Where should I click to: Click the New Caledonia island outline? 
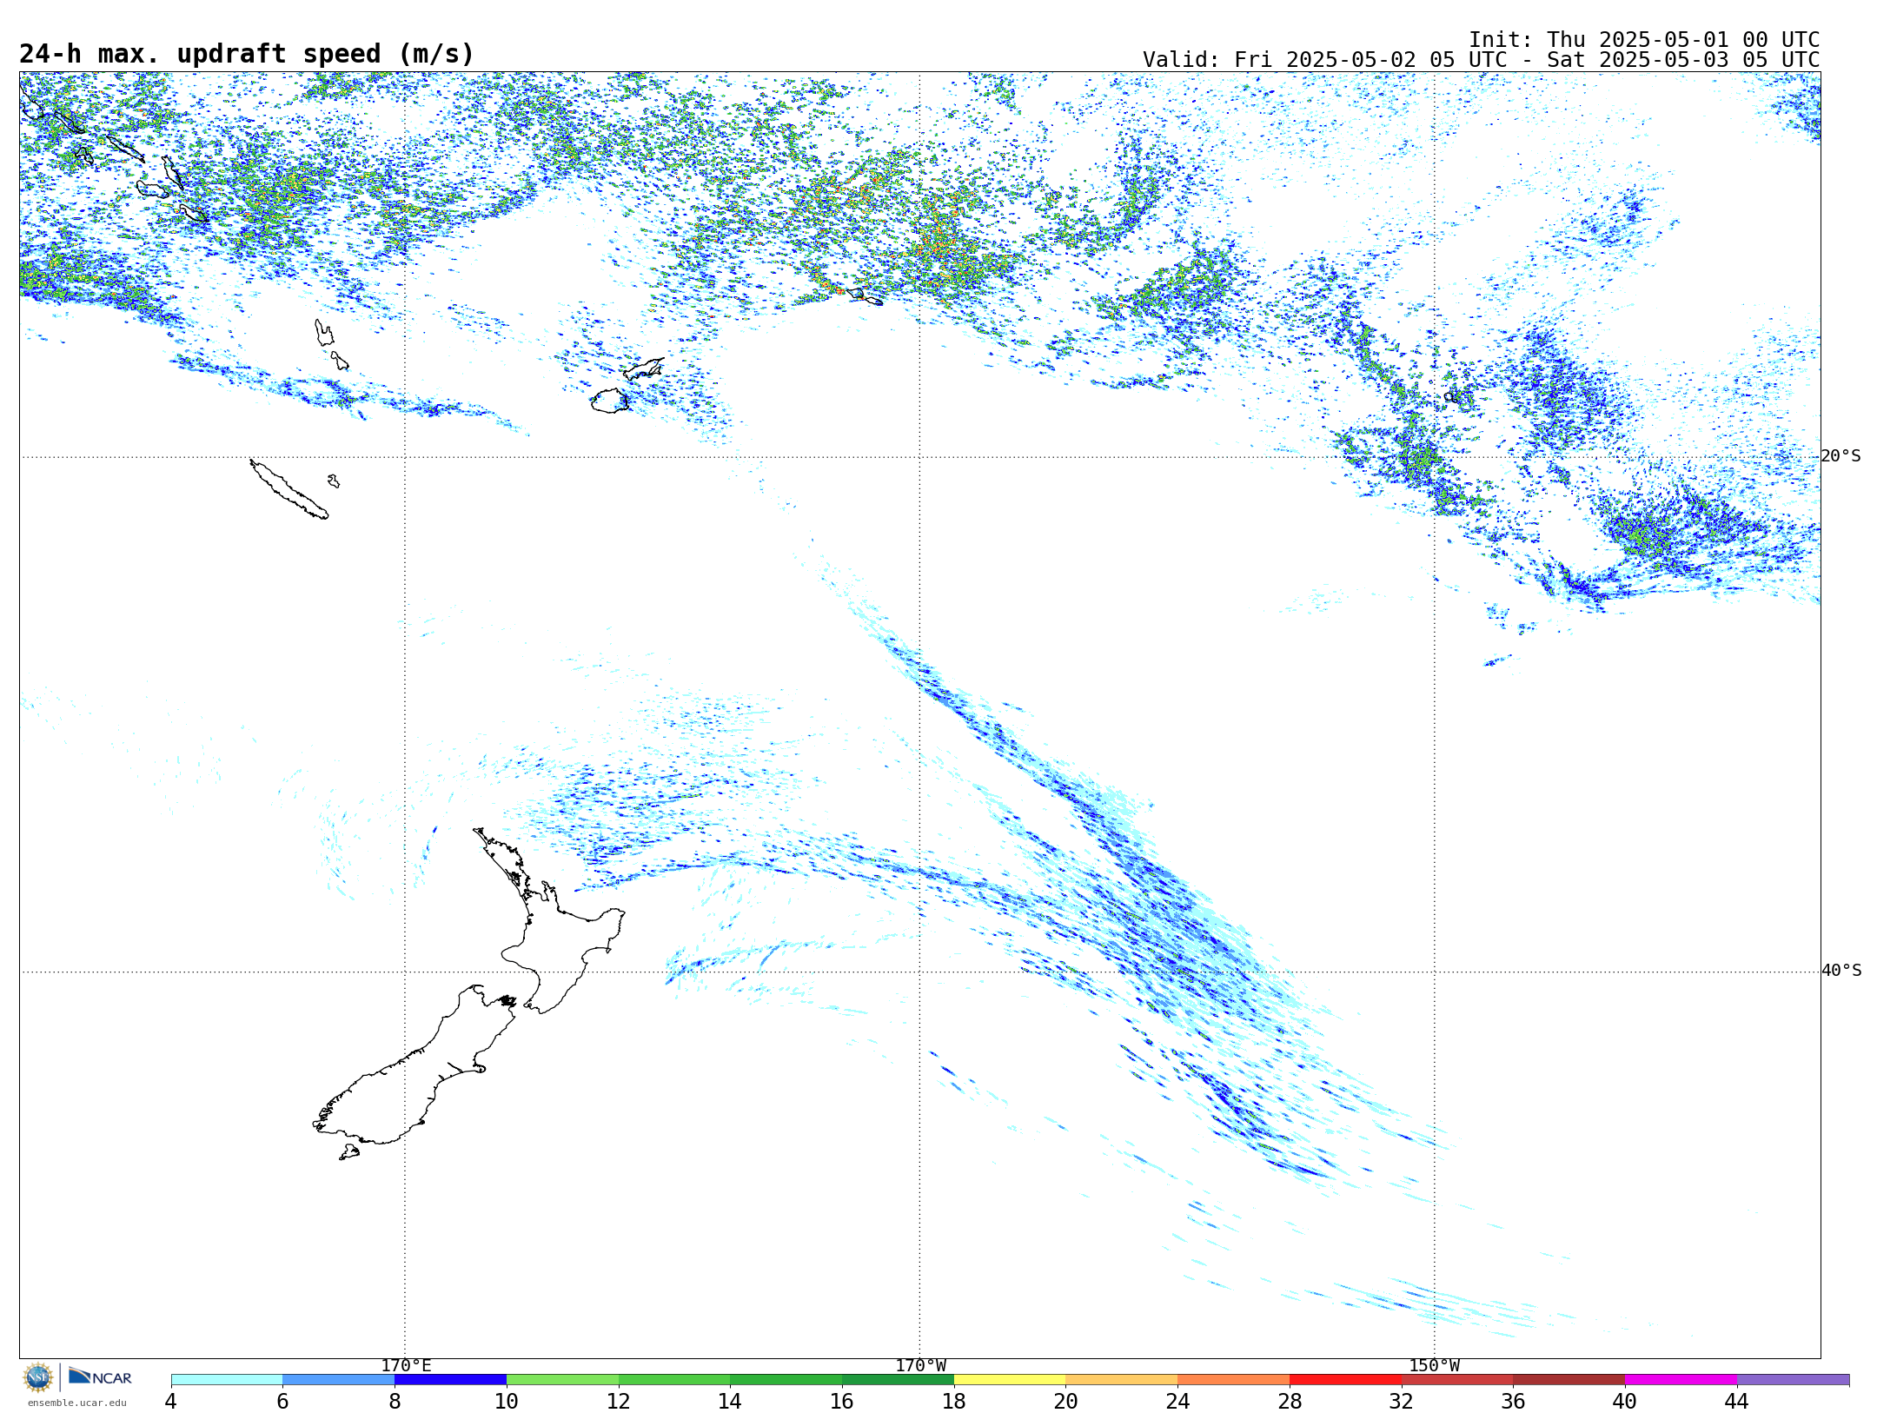coord(289,489)
